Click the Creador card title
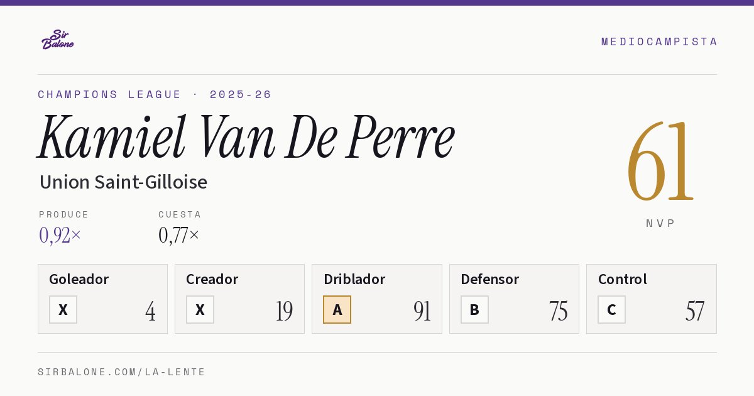Image resolution: width=754 pixels, height=396 pixels. tap(212, 279)
